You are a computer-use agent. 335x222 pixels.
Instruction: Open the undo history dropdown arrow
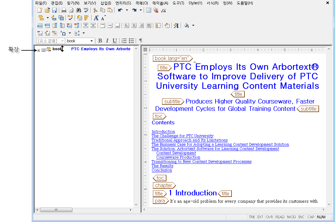127,10
